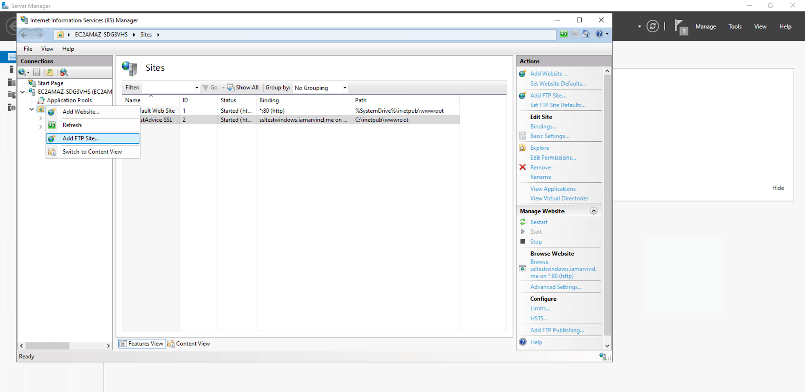Collapse the Sites tree node arrow
The width and height of the screenshot is (805, 392).
tap(31, 109)
